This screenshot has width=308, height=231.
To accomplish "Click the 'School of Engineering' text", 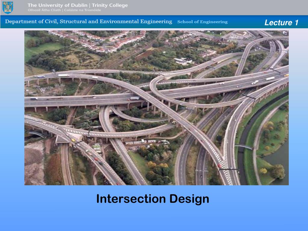I will pyautogui.click(x=202, y=22).
